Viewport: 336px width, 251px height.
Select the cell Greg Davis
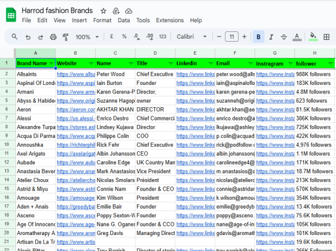coord(115,233)
